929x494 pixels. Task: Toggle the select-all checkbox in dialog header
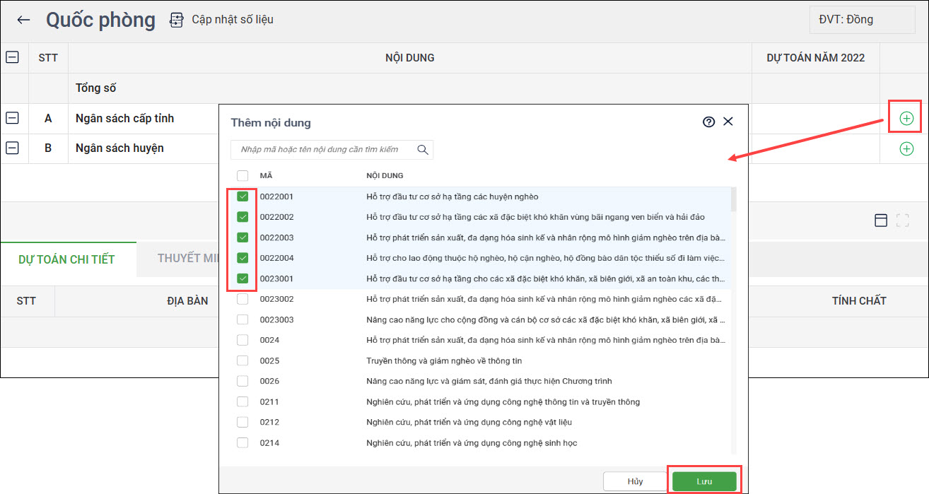click(x=243, y=175)
